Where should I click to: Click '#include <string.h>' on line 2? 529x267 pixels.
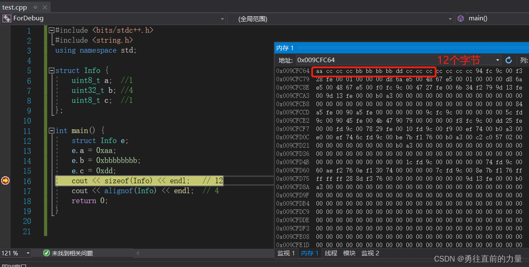[94, 40]
